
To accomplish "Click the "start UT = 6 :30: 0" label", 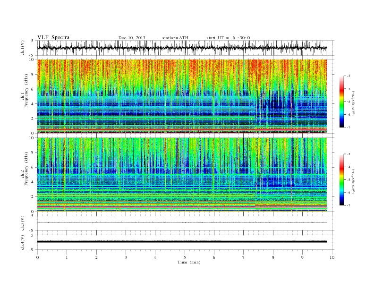I will click(228, 38).
